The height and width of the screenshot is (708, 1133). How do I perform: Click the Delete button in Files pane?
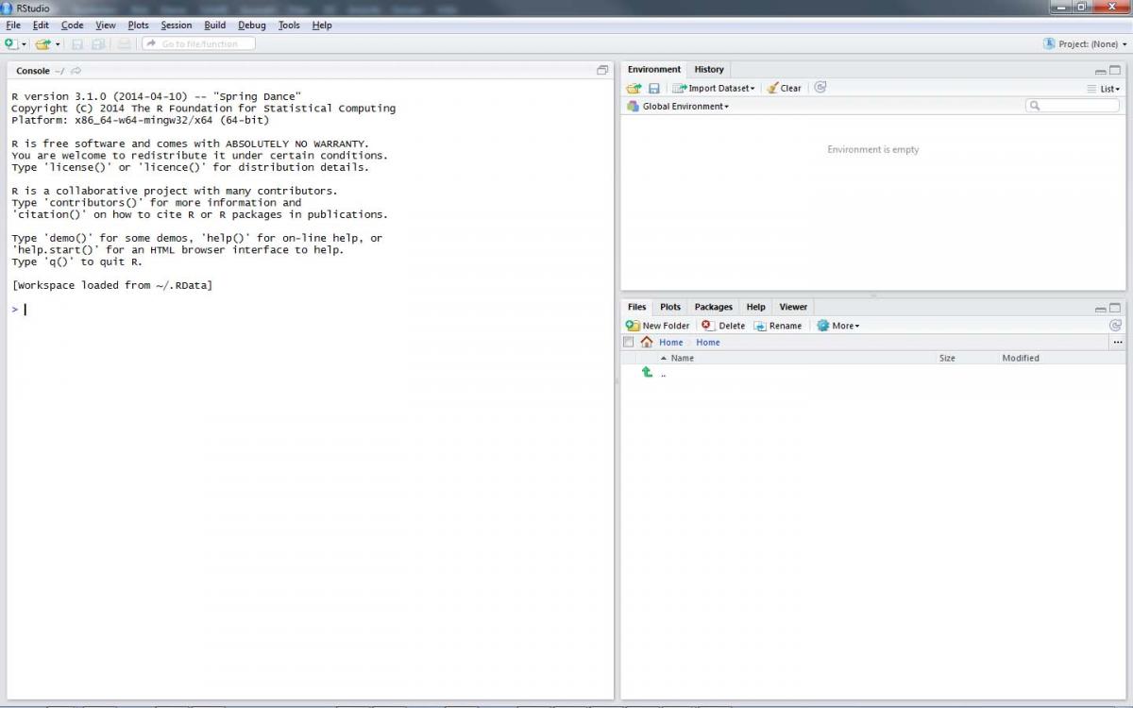[x=723, y=326]
